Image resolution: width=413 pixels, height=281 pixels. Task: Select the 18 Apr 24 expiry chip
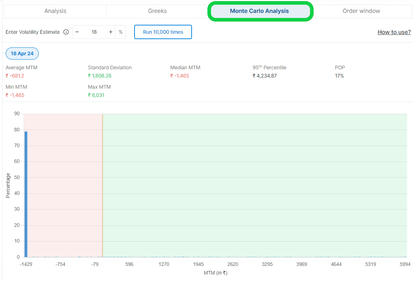(22, 53)
